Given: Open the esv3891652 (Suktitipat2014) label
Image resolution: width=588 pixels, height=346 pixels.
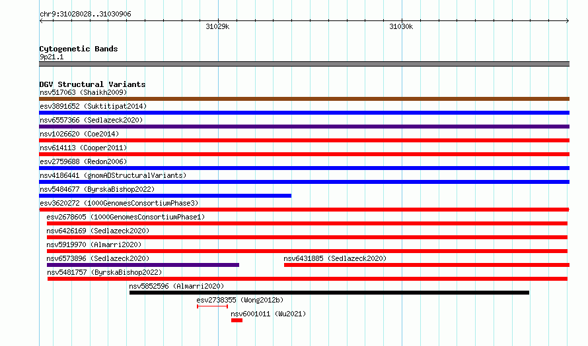Looking at the screenshot, I should point(93,106).
